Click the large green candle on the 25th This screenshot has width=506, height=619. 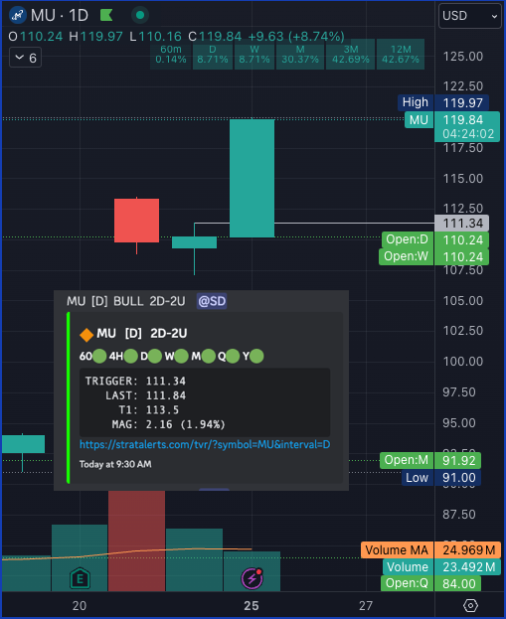click(x=253, y=178)
